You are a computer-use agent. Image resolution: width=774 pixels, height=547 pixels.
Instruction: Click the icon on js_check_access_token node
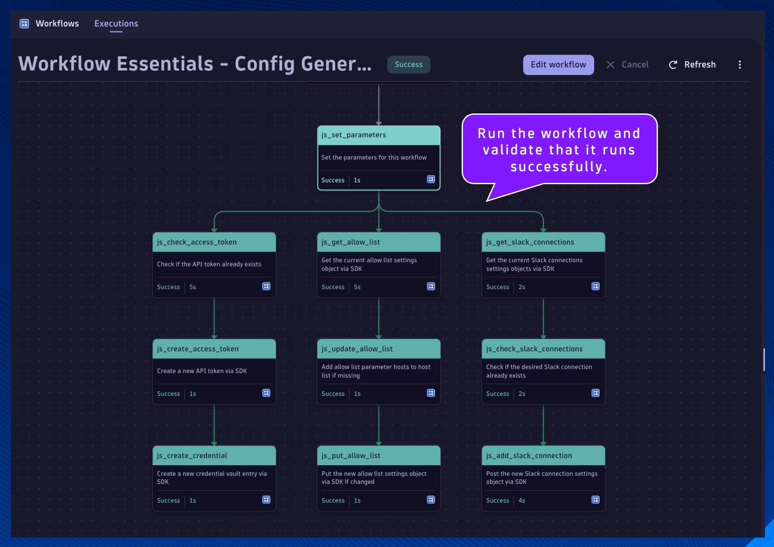266,286
